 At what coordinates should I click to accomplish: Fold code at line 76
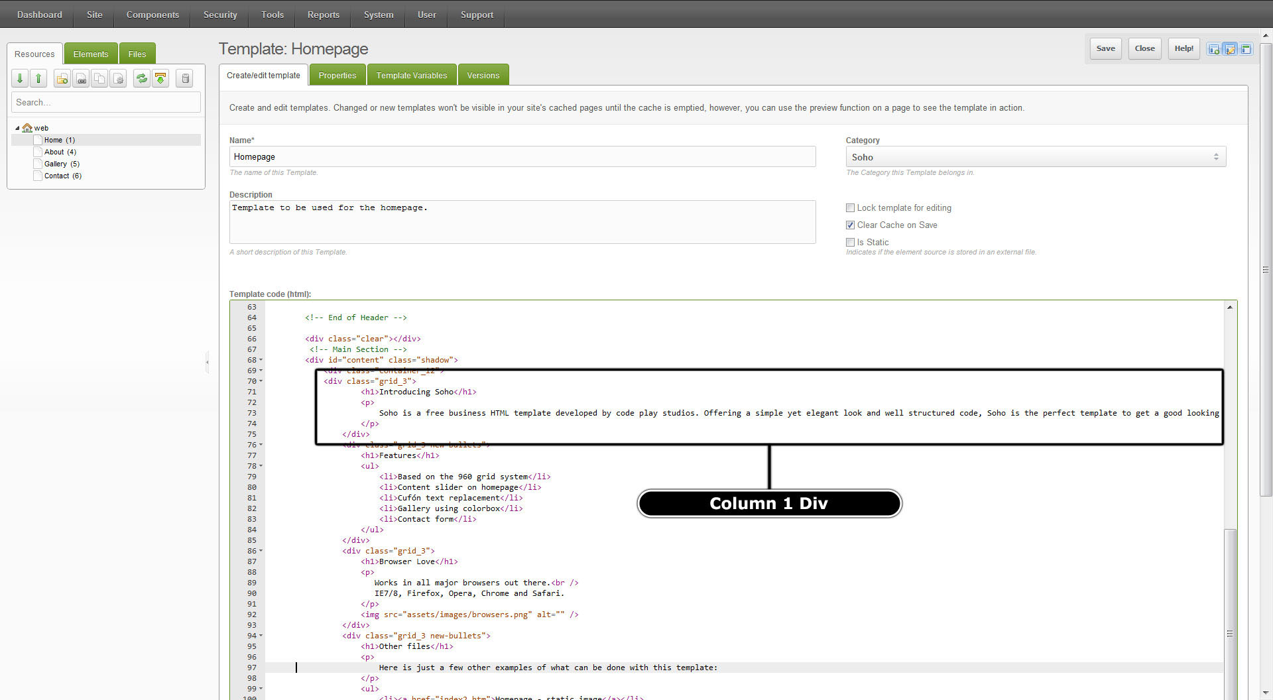(261, 445)
